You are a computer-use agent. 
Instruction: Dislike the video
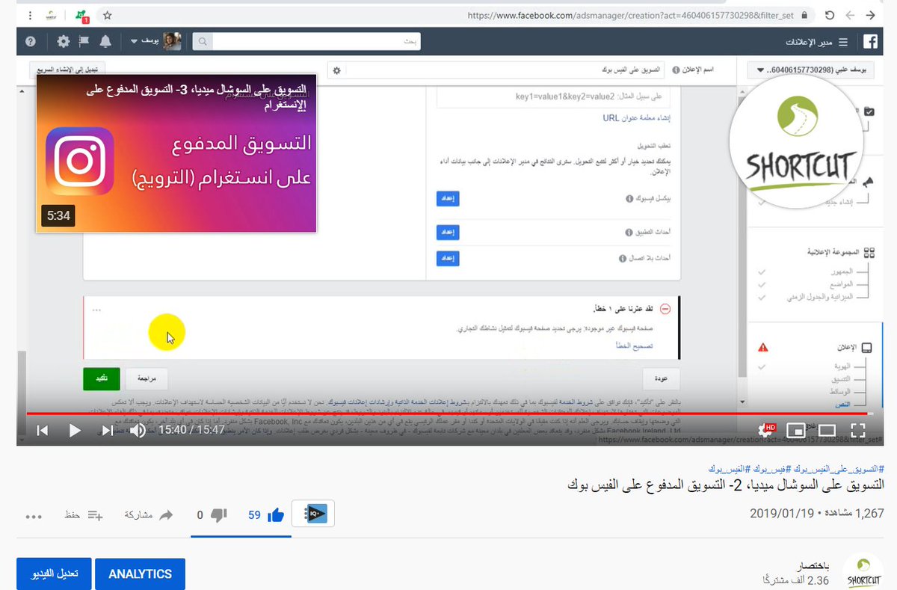(212, 515)
